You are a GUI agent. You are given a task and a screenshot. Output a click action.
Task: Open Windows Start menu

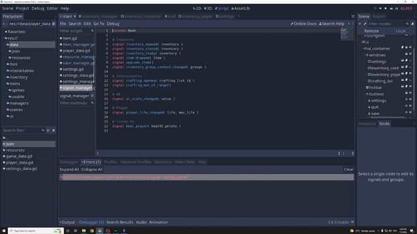[4, 231]
